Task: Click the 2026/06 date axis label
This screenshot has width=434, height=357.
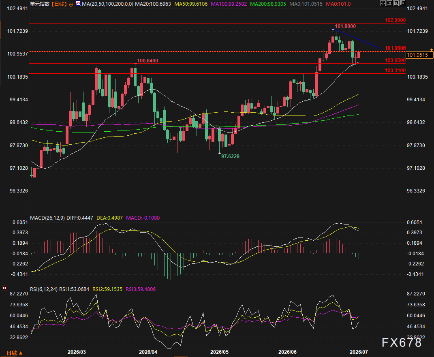Action: [287, 352]
